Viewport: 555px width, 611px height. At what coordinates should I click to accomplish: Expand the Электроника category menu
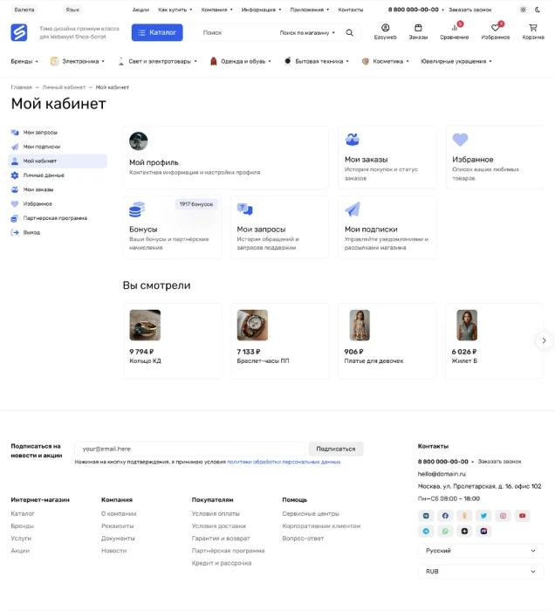point(78,61)
